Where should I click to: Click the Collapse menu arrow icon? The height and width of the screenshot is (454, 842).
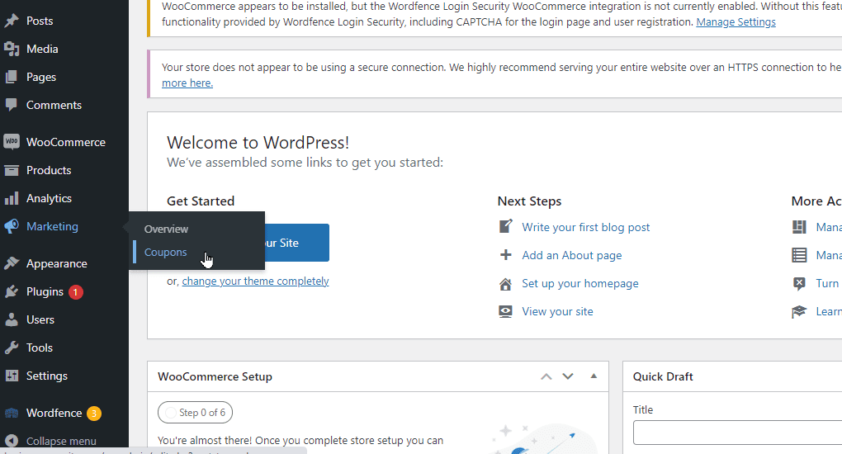(12, 441)
